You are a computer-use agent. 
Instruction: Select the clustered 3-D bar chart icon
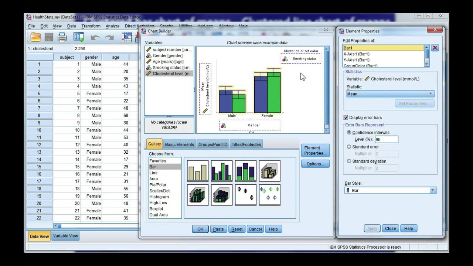click(x=198, y=195)
